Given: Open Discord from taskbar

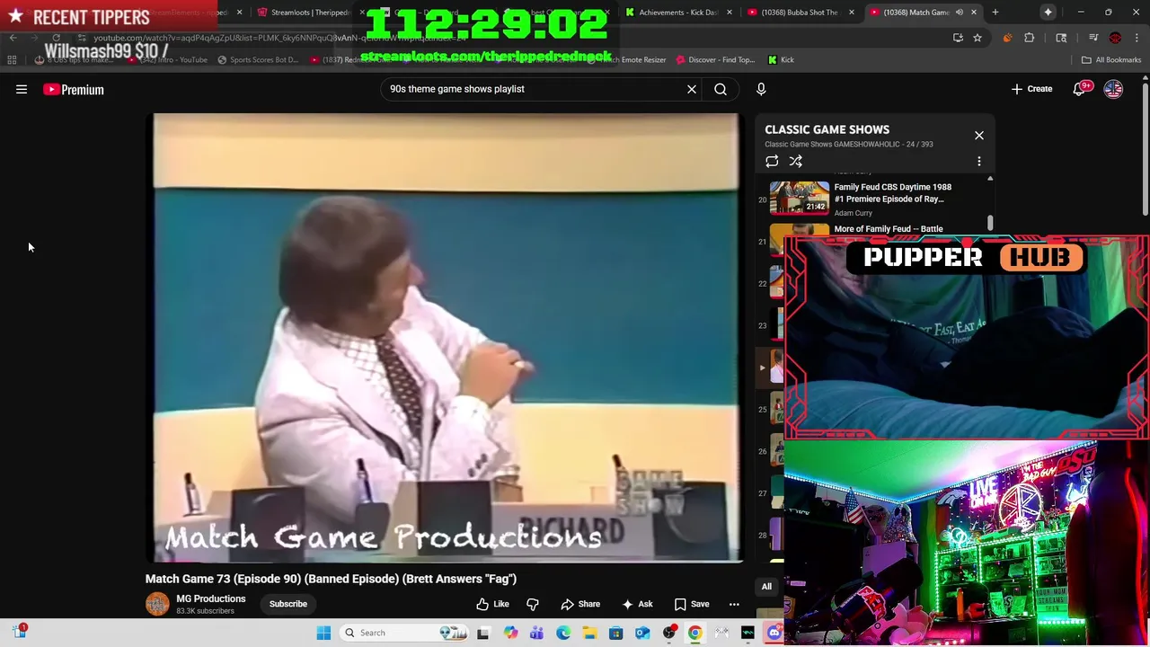Looking at the screenshot, I should (774, 633).
